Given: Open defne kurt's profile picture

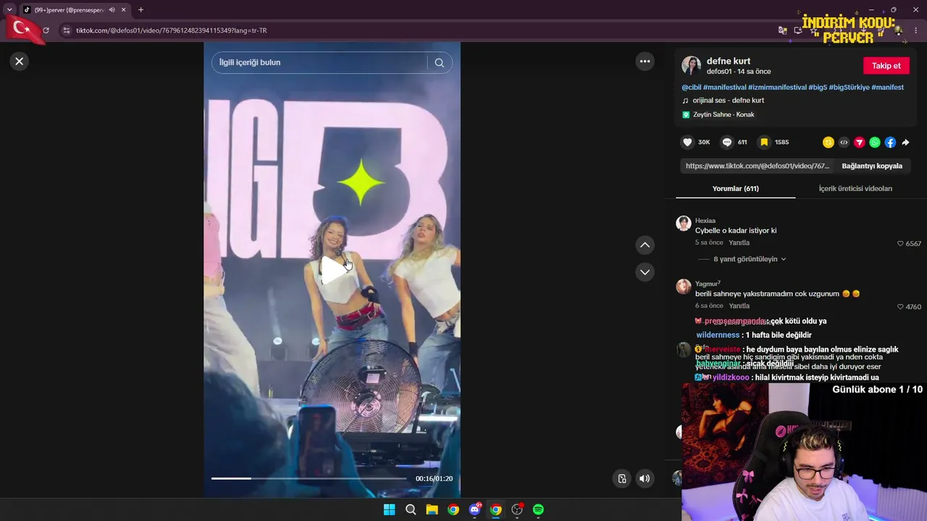Looking at the screenshot, I should pyautogui.click(x=691, y=66).
